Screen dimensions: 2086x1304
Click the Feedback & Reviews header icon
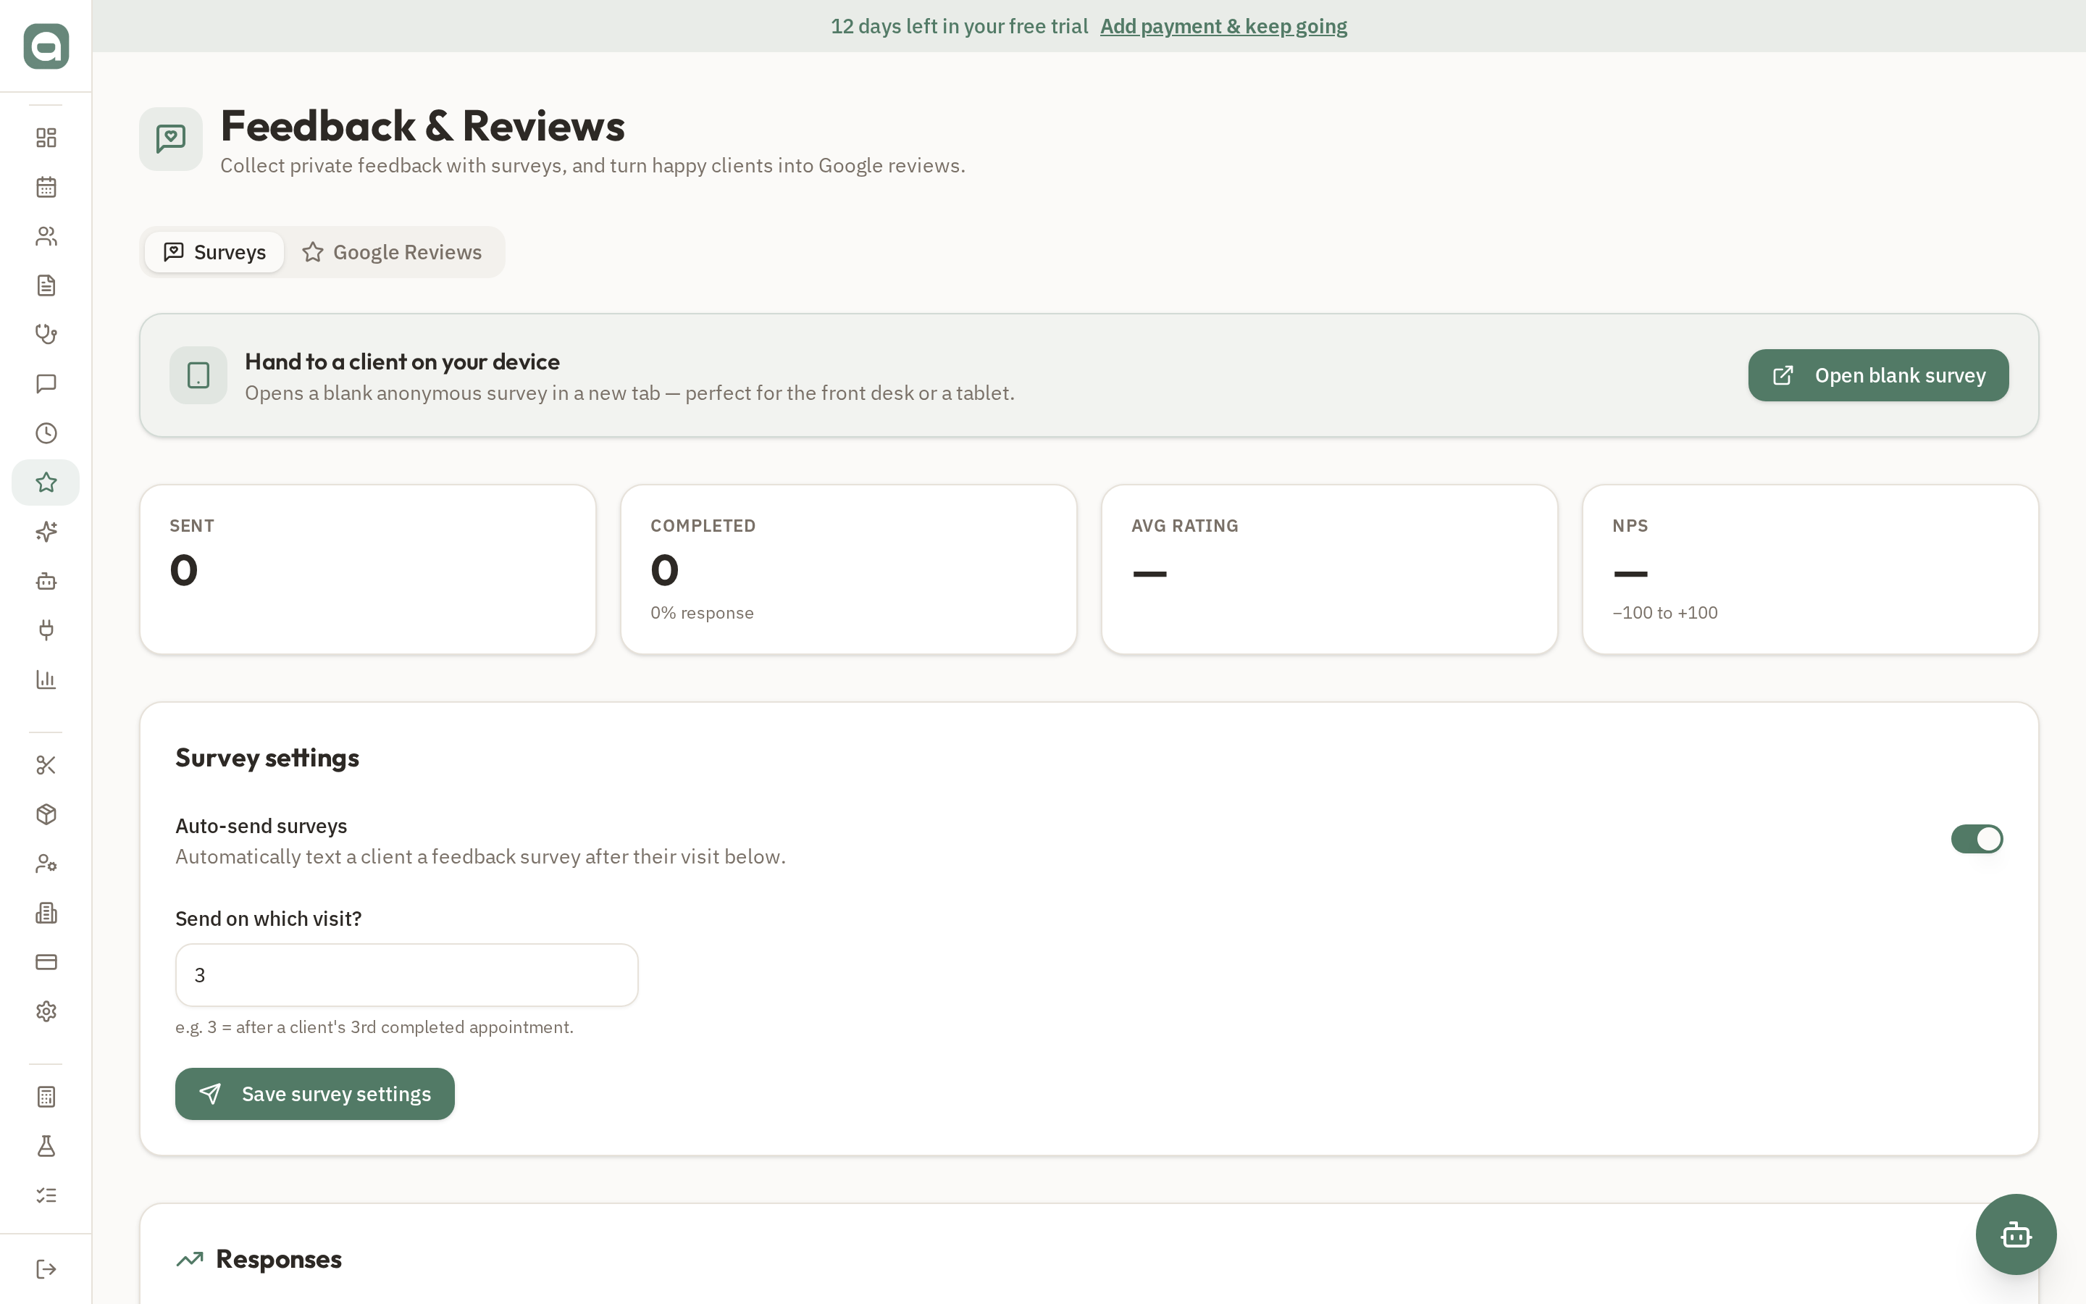tap(171, 139)
